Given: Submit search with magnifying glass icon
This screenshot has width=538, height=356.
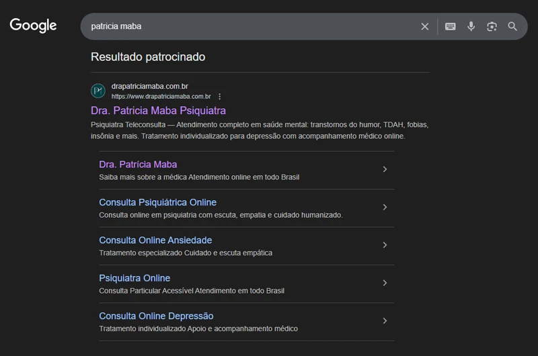Looking at the screenshot, I should (x=512, y=26).
